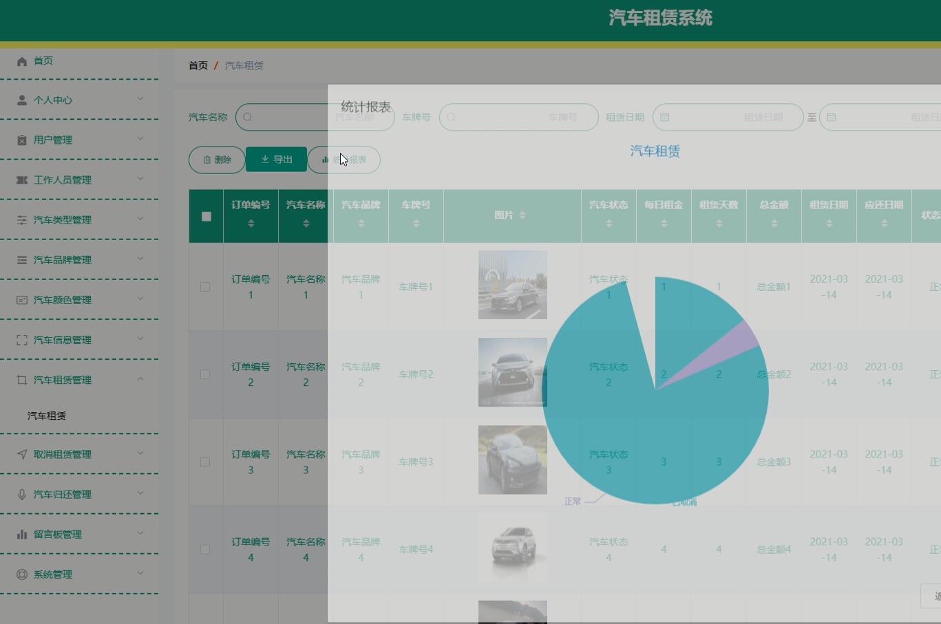Viewport: 941px width, 624px height.
Task: Check the row for 订单编号 2
Action: tap(205, 374)
